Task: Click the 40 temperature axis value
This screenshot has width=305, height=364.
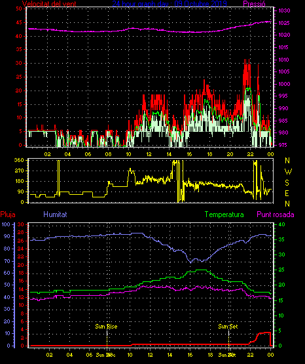Action: (x=281, y=224)
